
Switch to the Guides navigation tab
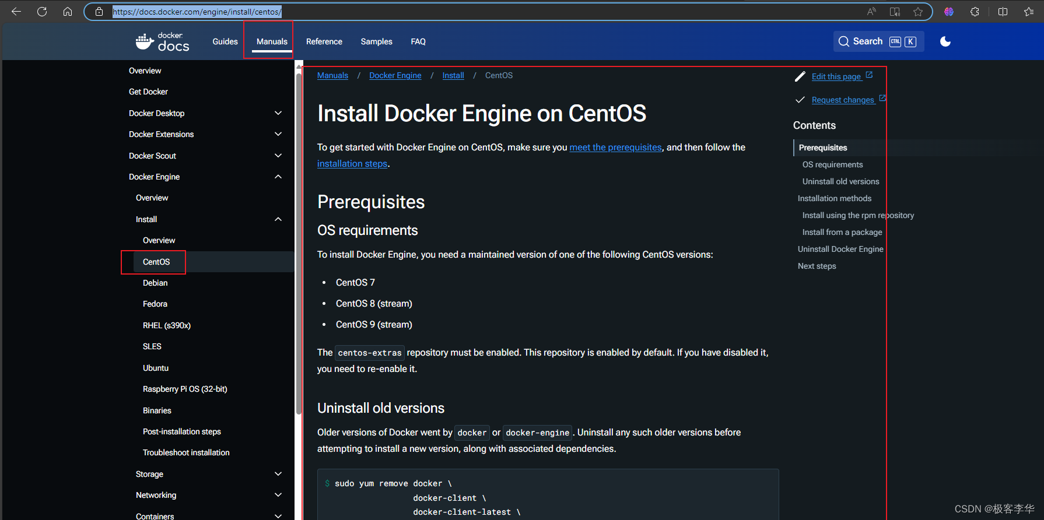[x=225, y=41]
